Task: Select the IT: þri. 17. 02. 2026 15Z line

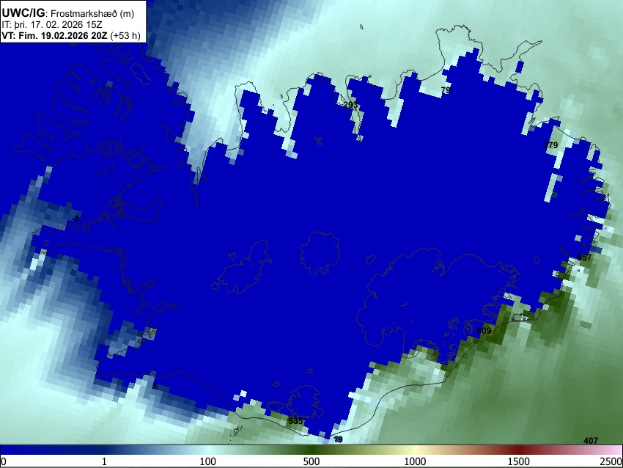Action: tap(51, 25)
